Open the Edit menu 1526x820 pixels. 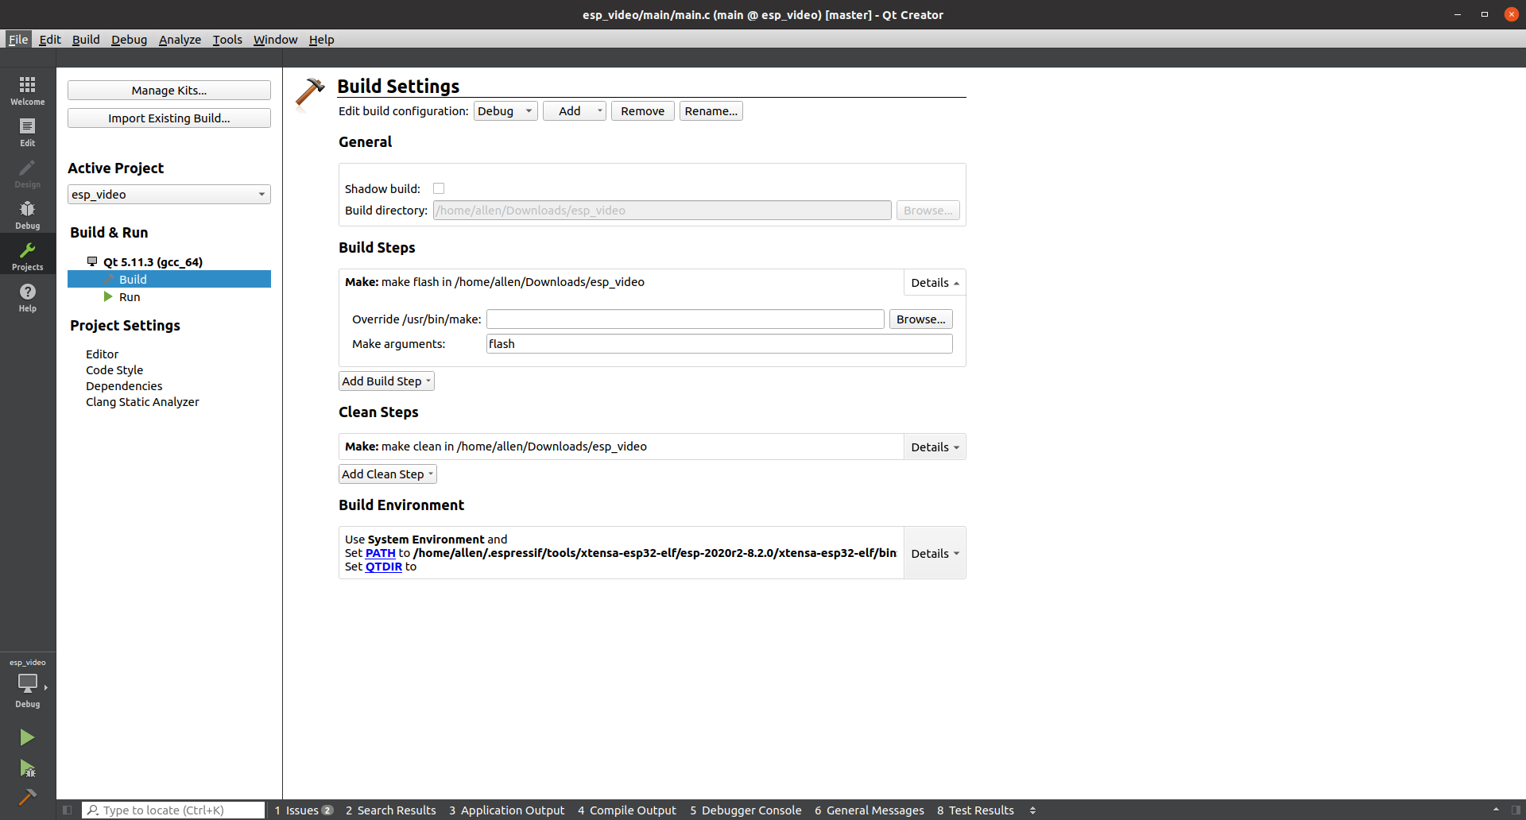[50, 39]
